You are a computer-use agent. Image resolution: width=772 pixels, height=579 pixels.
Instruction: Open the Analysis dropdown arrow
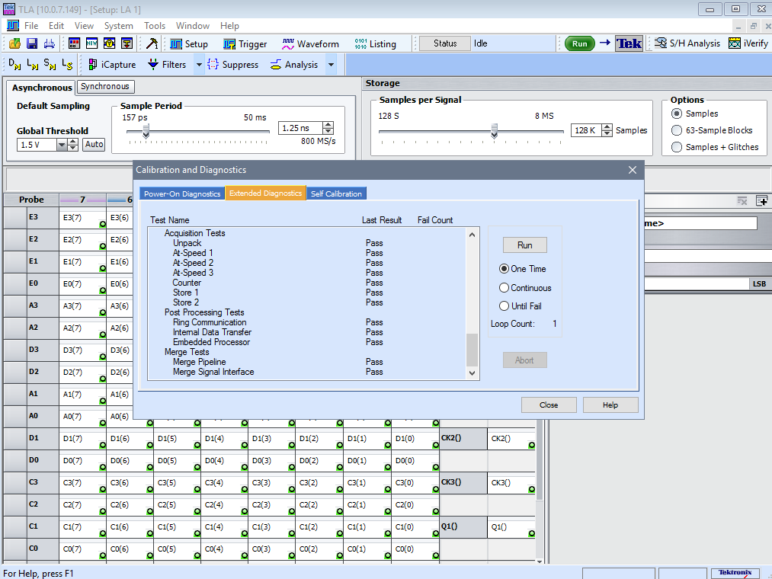click(x=331, y=65)
